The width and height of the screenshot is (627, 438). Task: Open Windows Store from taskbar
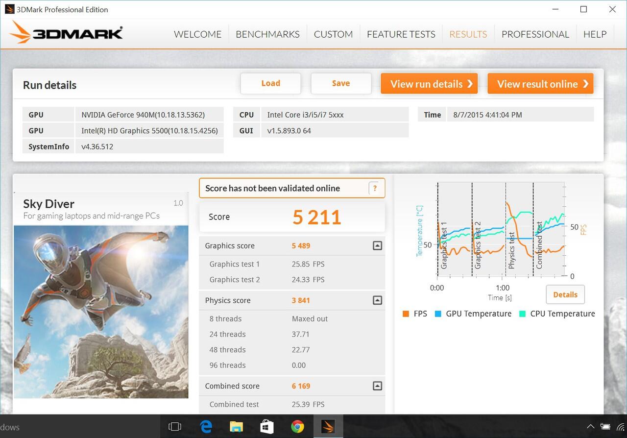click(x=267, y=427)
